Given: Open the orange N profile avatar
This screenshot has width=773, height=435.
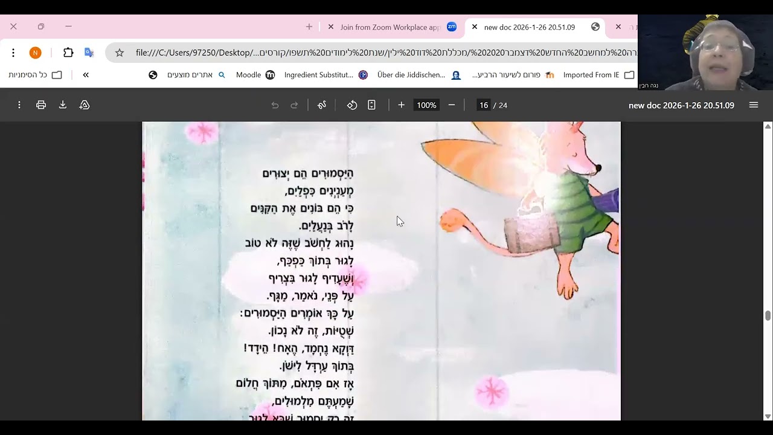Looking at the screenshot, I should click(35, 53).
